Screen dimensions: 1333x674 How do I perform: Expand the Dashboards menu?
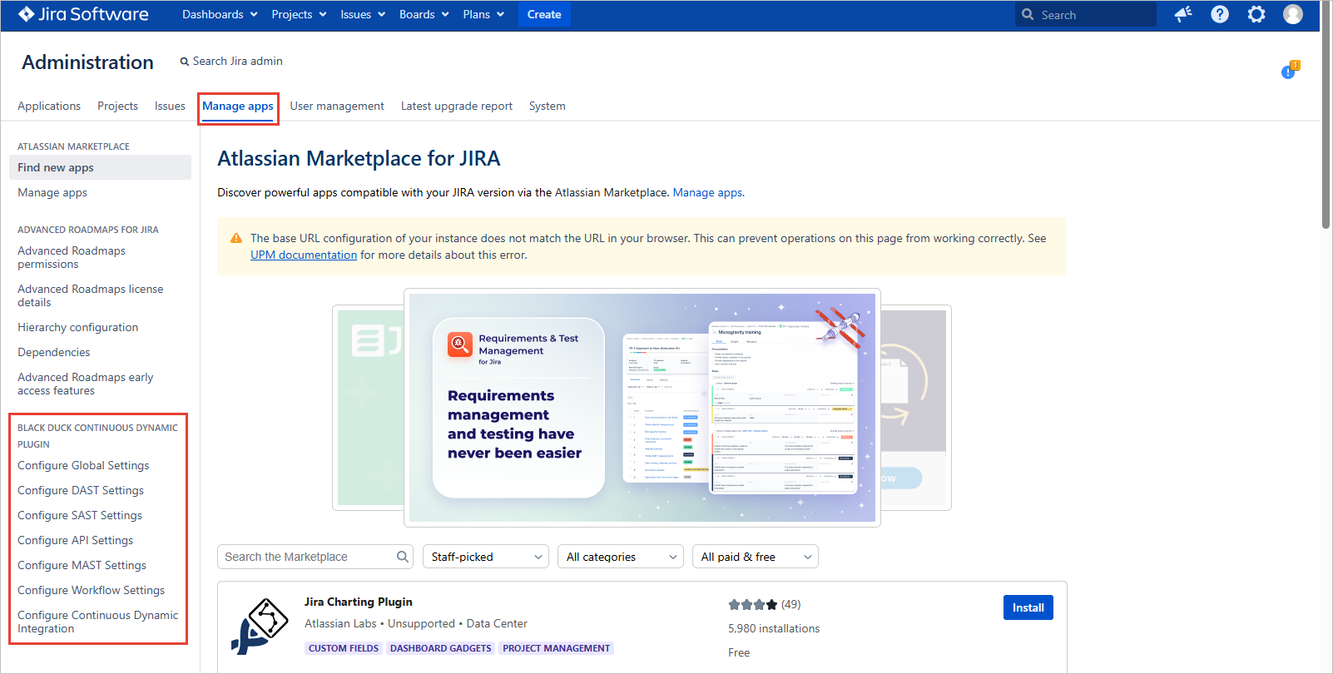click(x=220, y=14)
